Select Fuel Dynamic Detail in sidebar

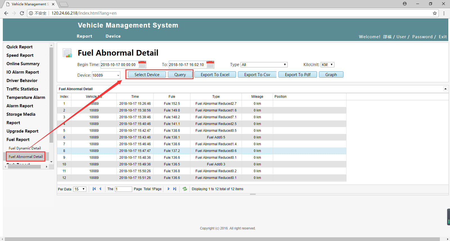[25, 148]
